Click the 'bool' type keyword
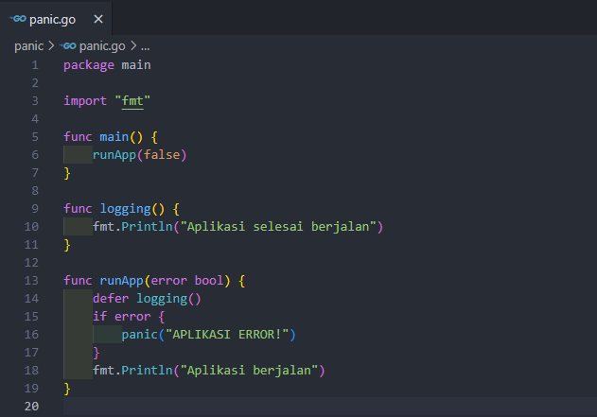 point(209,281)
